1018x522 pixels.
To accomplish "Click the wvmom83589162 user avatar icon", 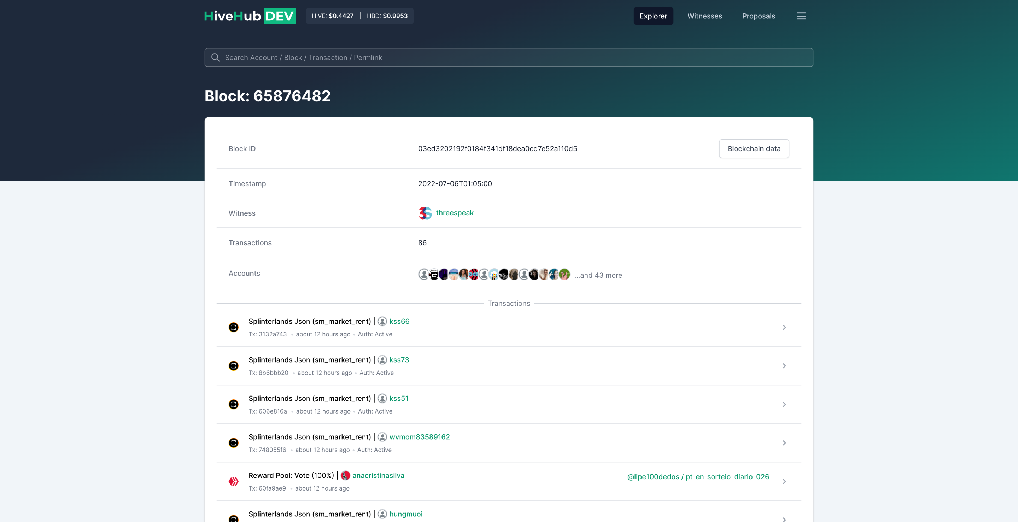I will coord(382,437).
